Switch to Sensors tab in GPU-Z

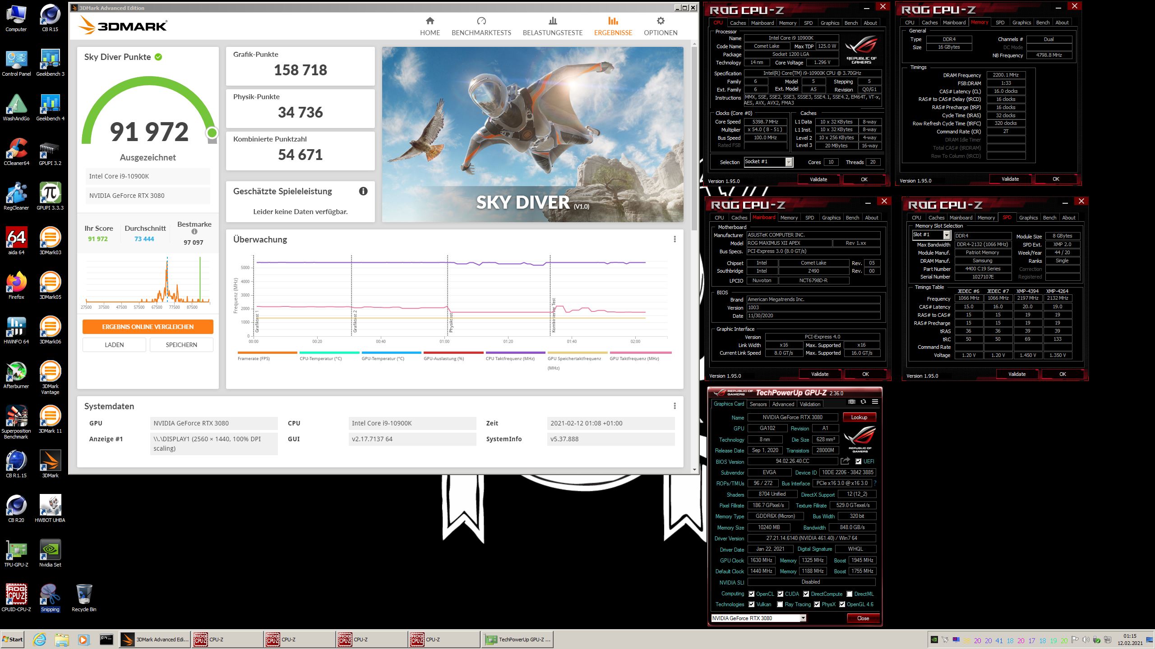[x=758, y=404]
